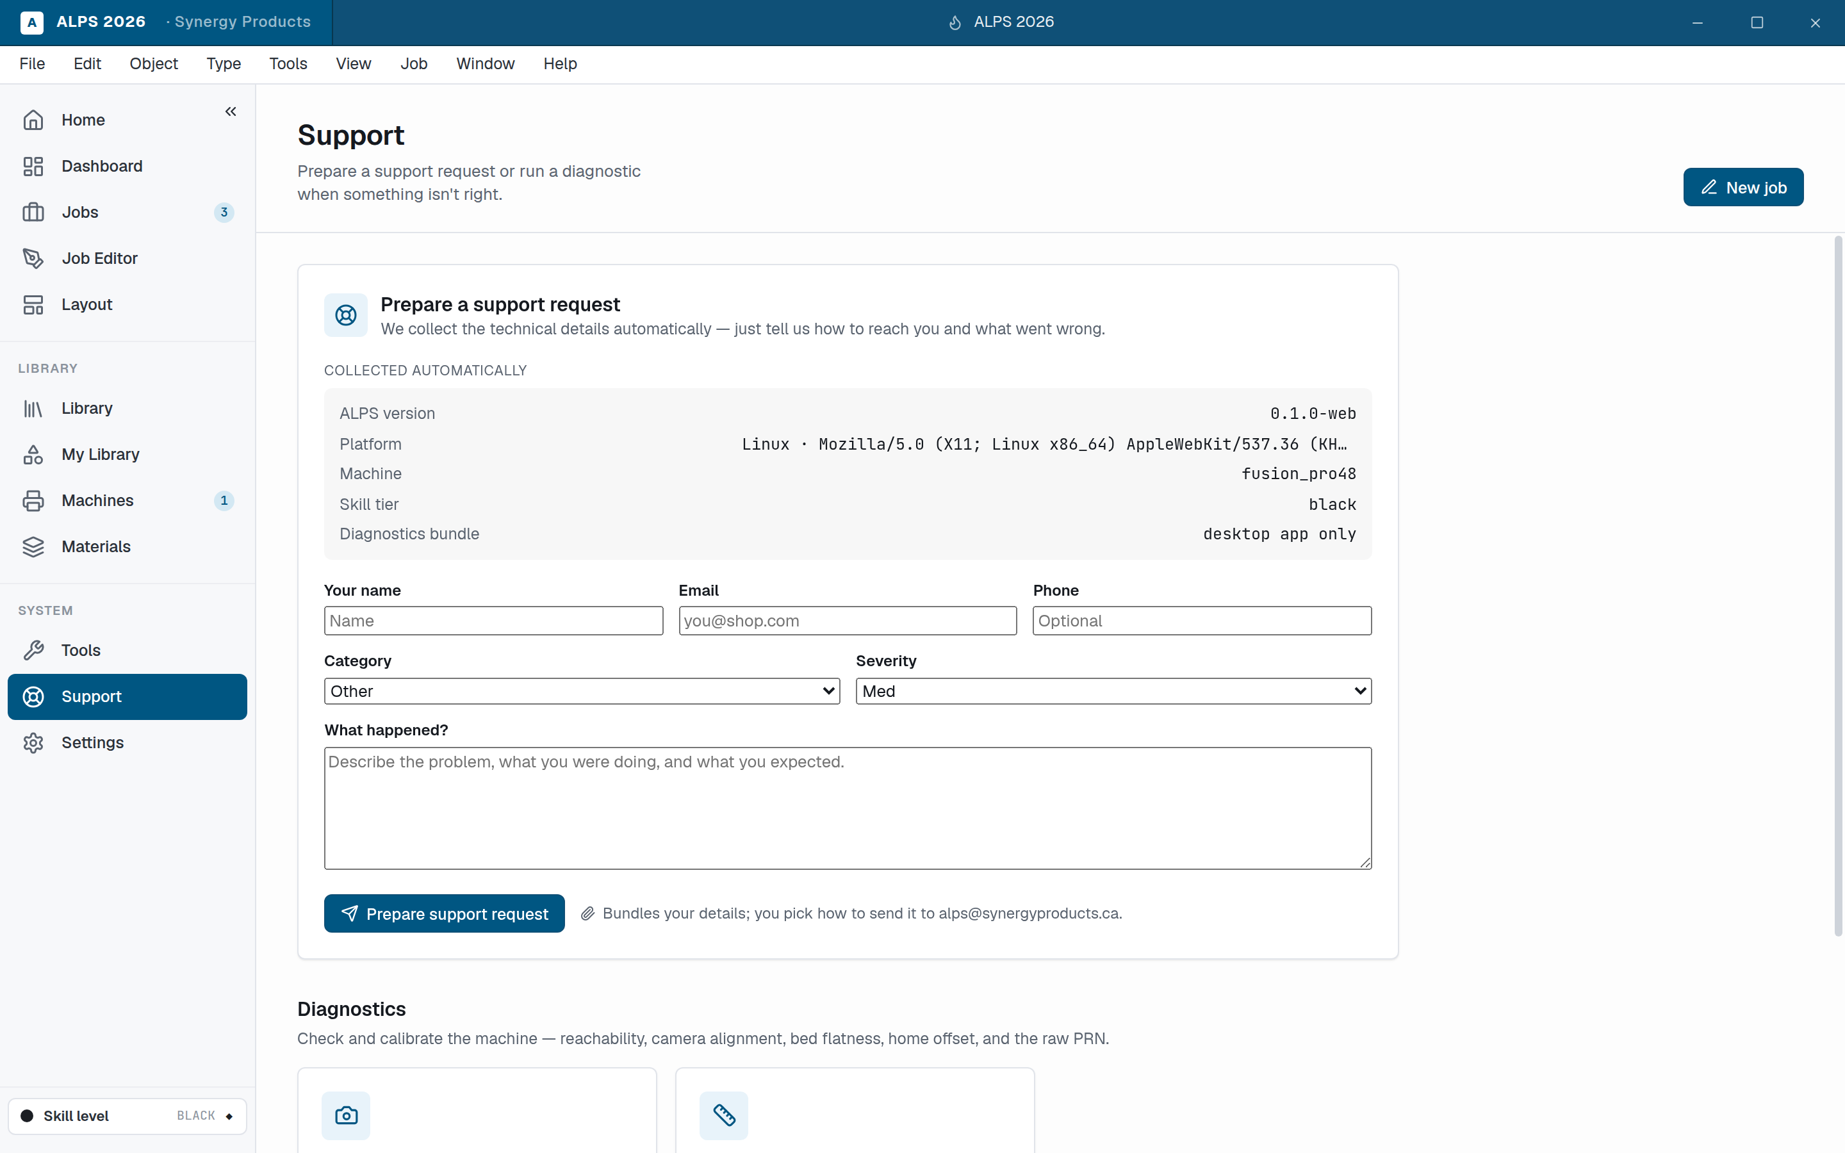Click the What happened text area
This screenshot has width=1845, height=1153.
click(848, 808)
